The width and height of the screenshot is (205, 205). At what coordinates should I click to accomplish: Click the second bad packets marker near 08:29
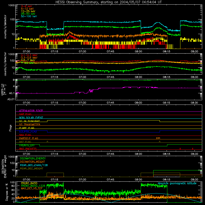[193, 149]
